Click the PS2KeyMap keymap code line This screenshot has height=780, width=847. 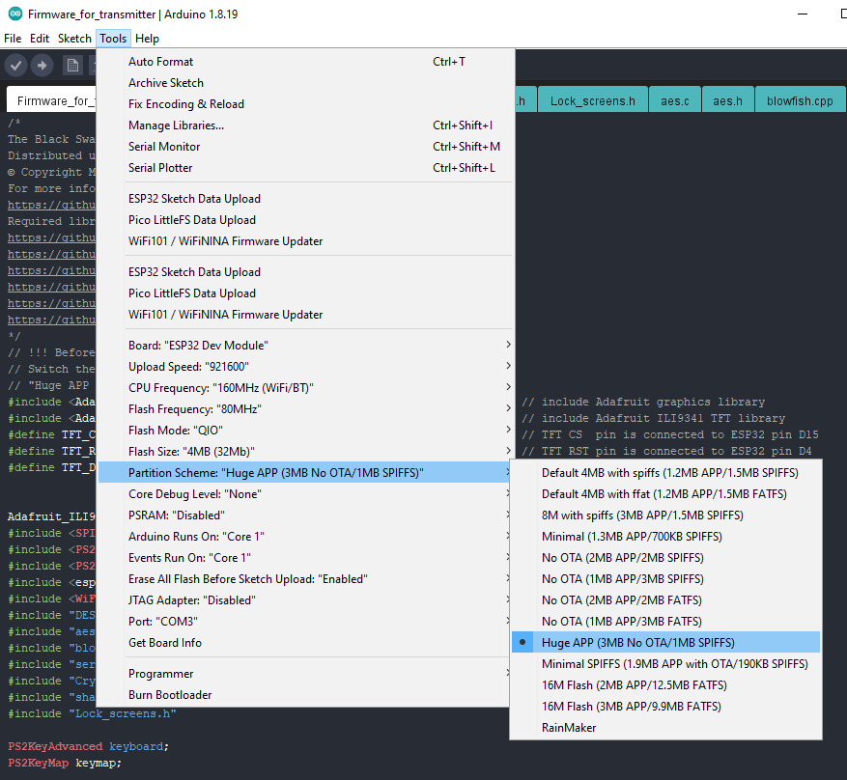(65, 763)
